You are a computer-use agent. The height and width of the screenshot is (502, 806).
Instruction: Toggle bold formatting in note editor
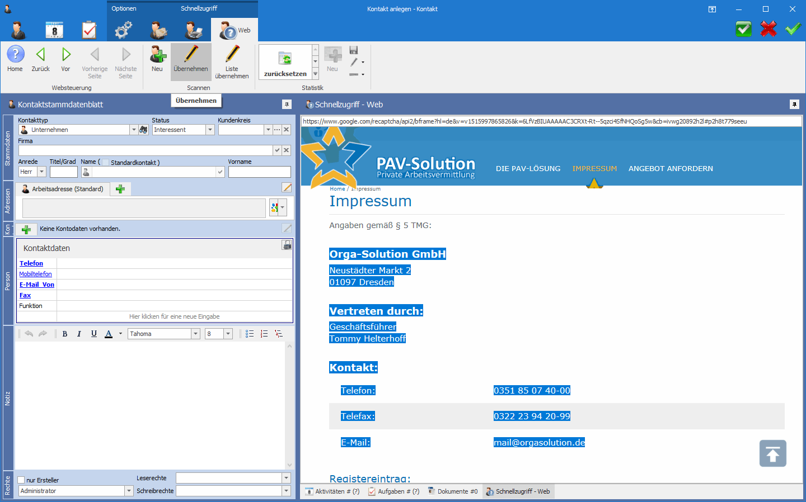click(x=65, y=334)
